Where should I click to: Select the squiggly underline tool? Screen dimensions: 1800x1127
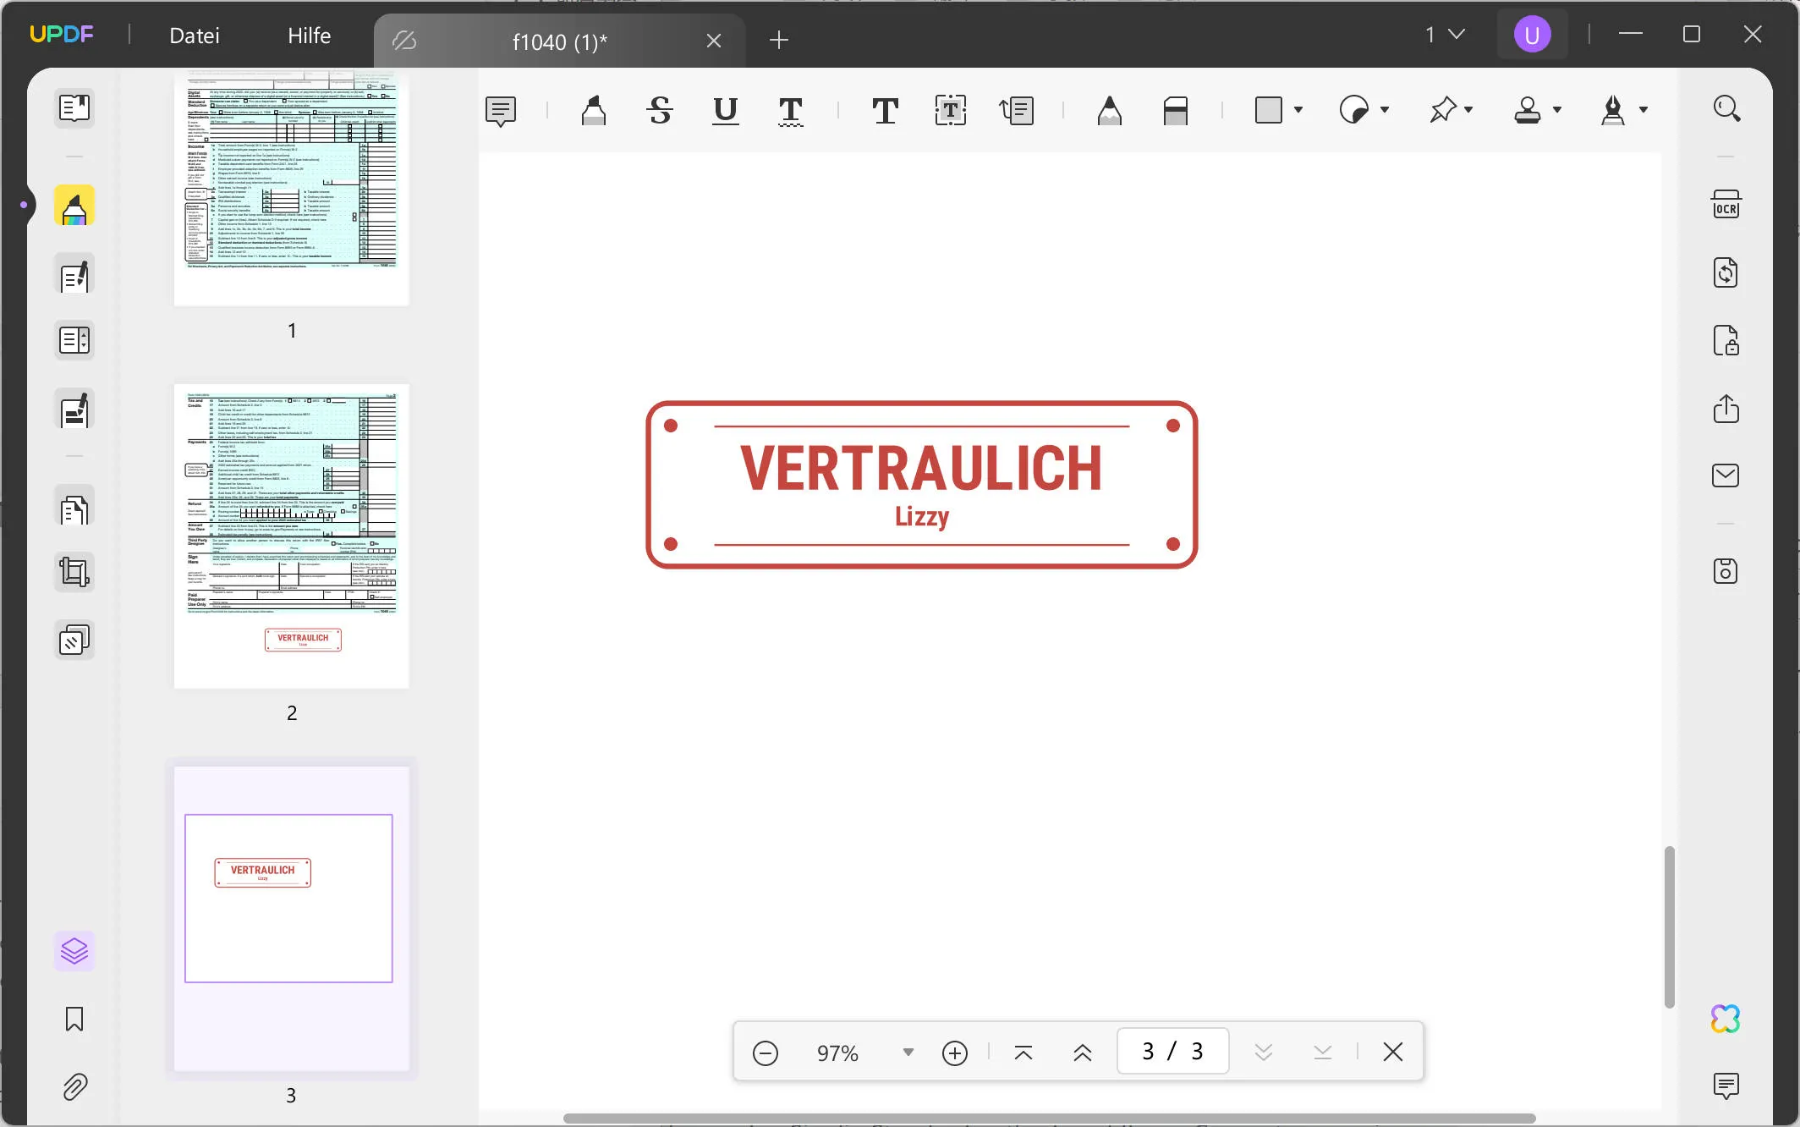790,111
